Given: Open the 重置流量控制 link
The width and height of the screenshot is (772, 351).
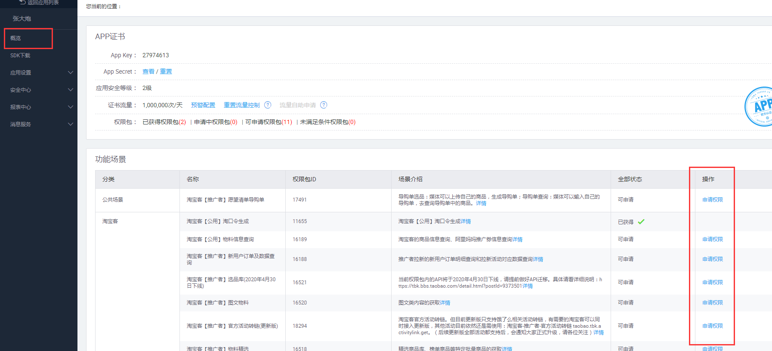Looking at the screenshot, I should tap(242, 105).
